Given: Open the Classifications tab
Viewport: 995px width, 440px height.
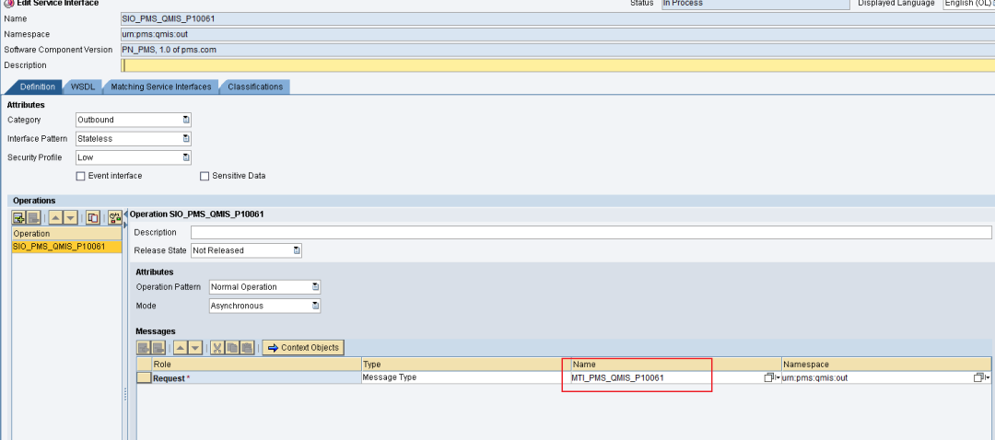Looking at the screenshot, I should coord(255,87).
